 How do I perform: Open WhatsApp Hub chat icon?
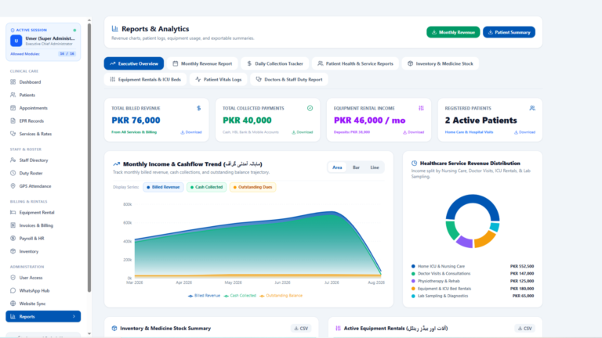click(13, 290)
